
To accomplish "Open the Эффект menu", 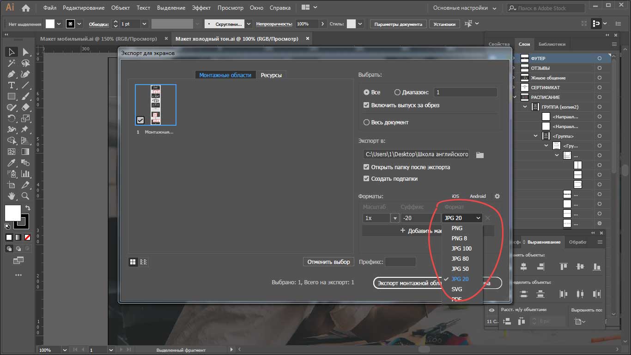I will click(x=201, y=8).
